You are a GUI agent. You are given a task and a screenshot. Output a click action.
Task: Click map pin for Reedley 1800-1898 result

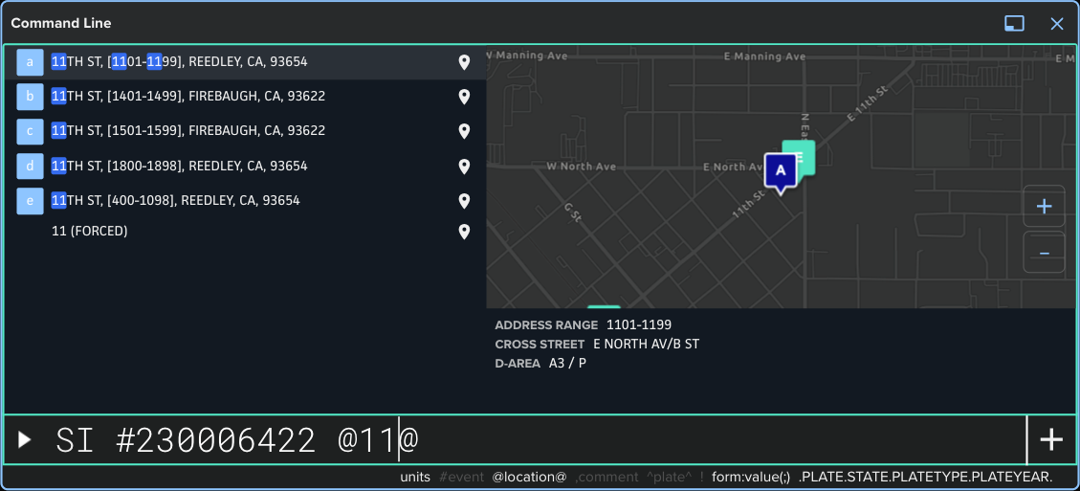(x=464, y=167)
